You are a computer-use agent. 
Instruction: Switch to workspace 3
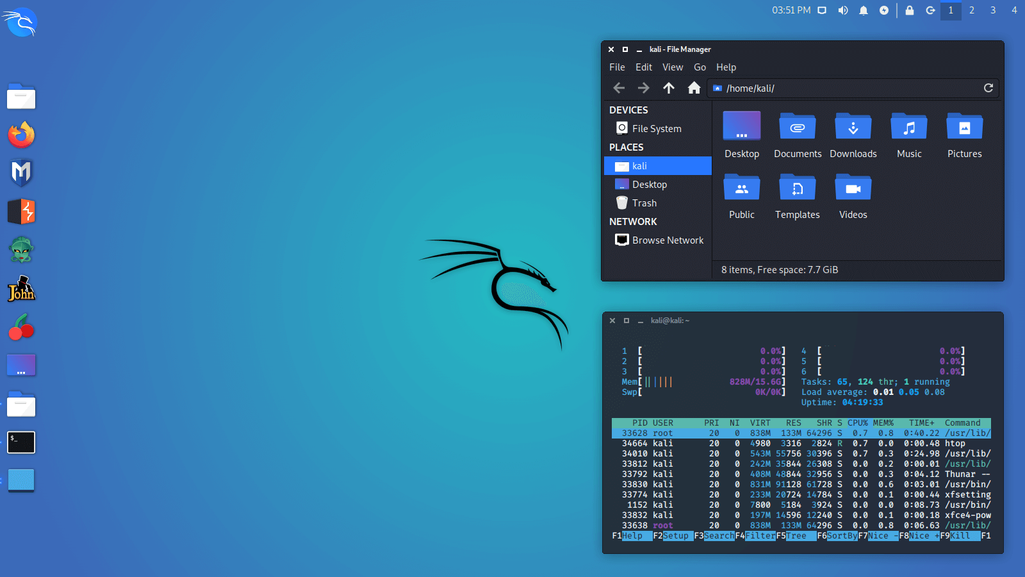coord(993,10)
